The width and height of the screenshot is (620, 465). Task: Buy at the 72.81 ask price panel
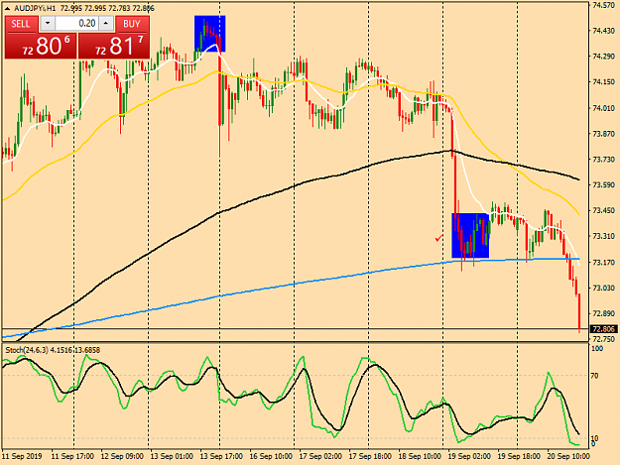(x=114, y=46)
